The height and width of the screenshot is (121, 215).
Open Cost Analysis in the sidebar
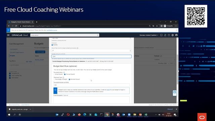13,49
